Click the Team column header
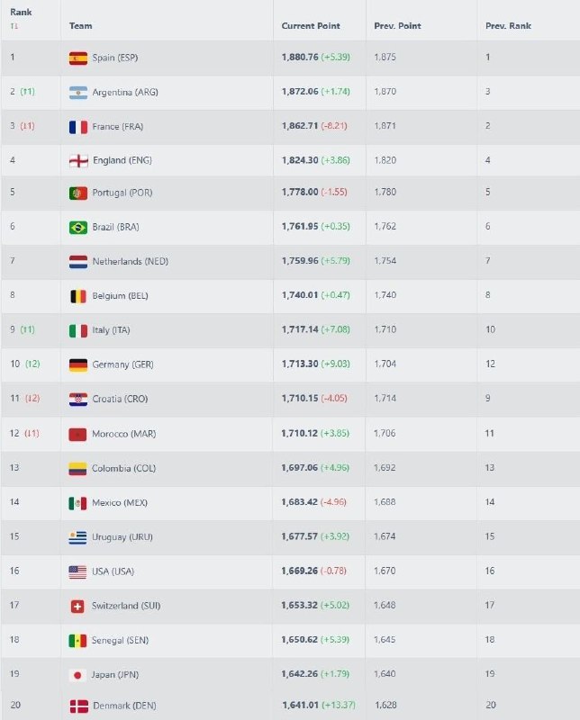580x720 pixels. (81, 26)
